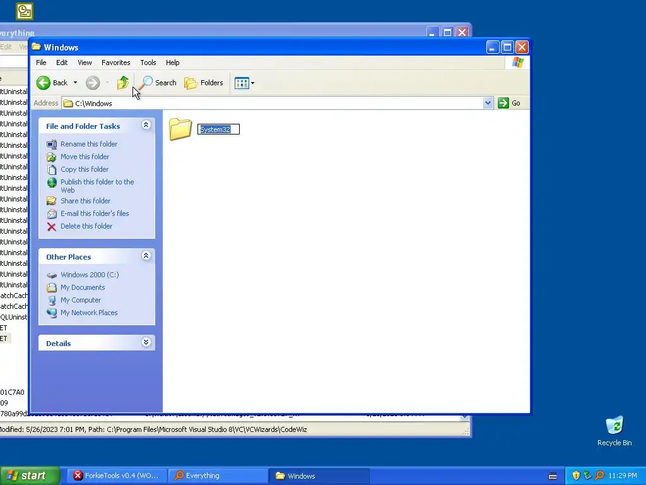
Task: Click the Share this folder icon
Action: pyautogui.click(x=52, y=201)
